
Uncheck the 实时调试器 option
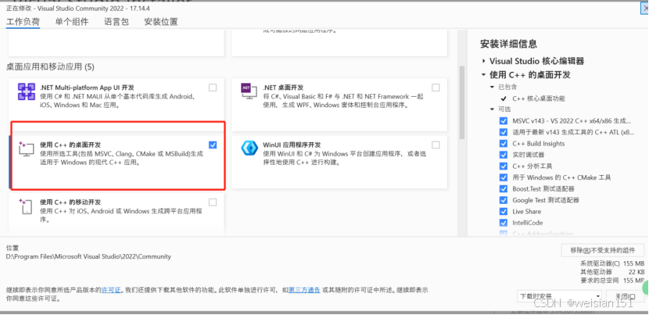tap(504, 155)
